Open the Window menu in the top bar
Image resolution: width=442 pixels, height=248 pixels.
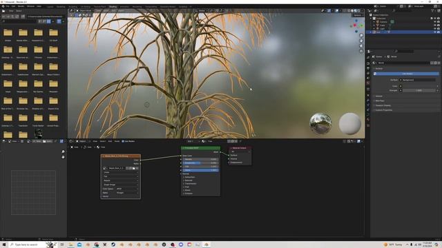(30, 6)
